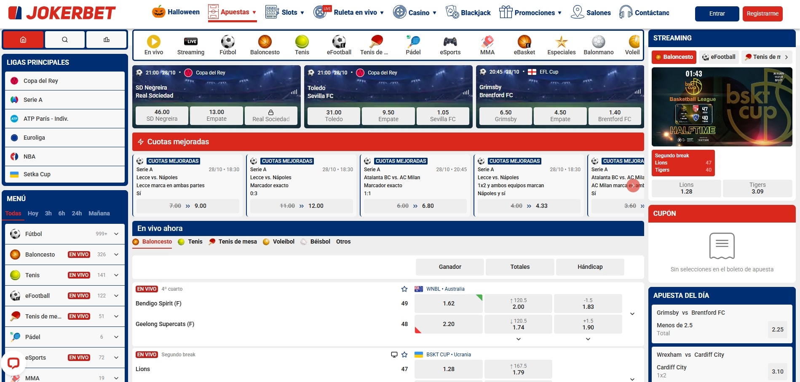The width and height of the screenshot is (800, 382).
Task: Select the Balonmano handball icon
Action: (x=598, y=42)
